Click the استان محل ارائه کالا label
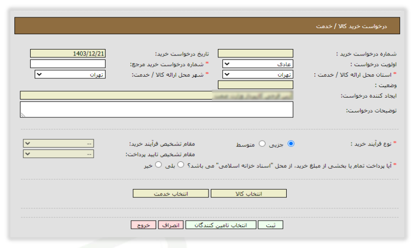The width and height of the screenshot is (415, 248). pyautogui.click(x=353, y=75)
